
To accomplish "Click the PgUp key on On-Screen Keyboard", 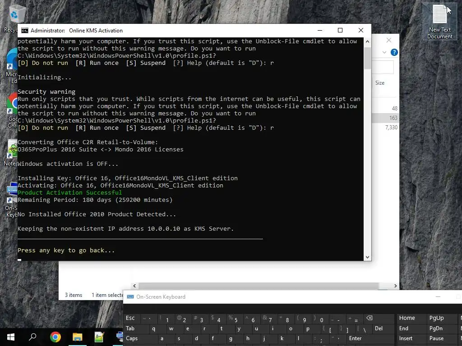I will pos(441,318).
